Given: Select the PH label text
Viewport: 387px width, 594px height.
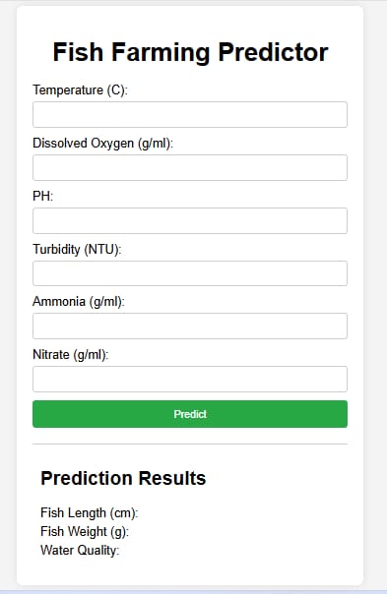Looking at the screenshot, I should click(43, 197).
